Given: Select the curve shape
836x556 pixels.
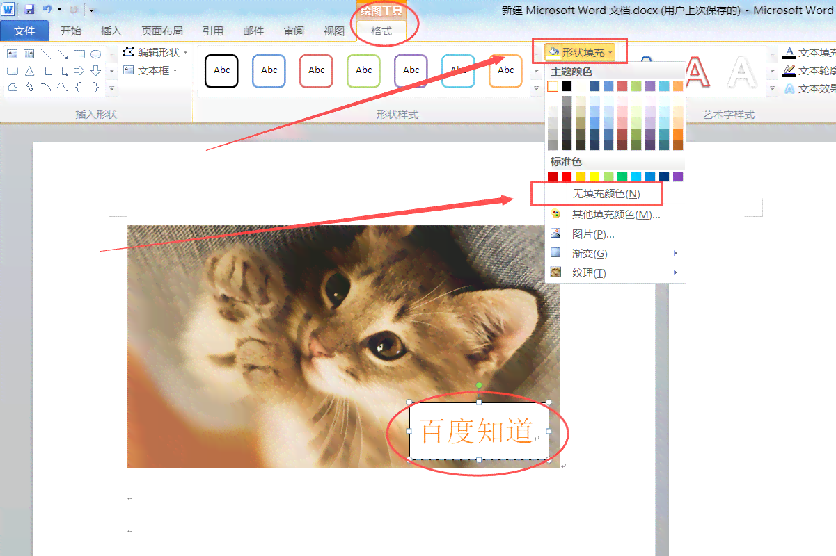Looking at the screenshot, I should pyautogui.click(x=62, y=87).
